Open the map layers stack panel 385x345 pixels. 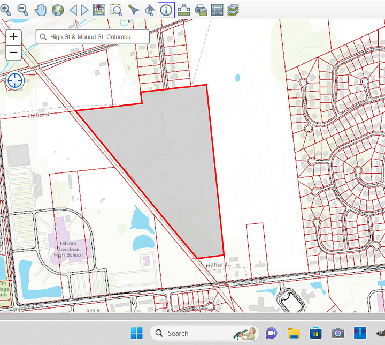pos(233,9)
